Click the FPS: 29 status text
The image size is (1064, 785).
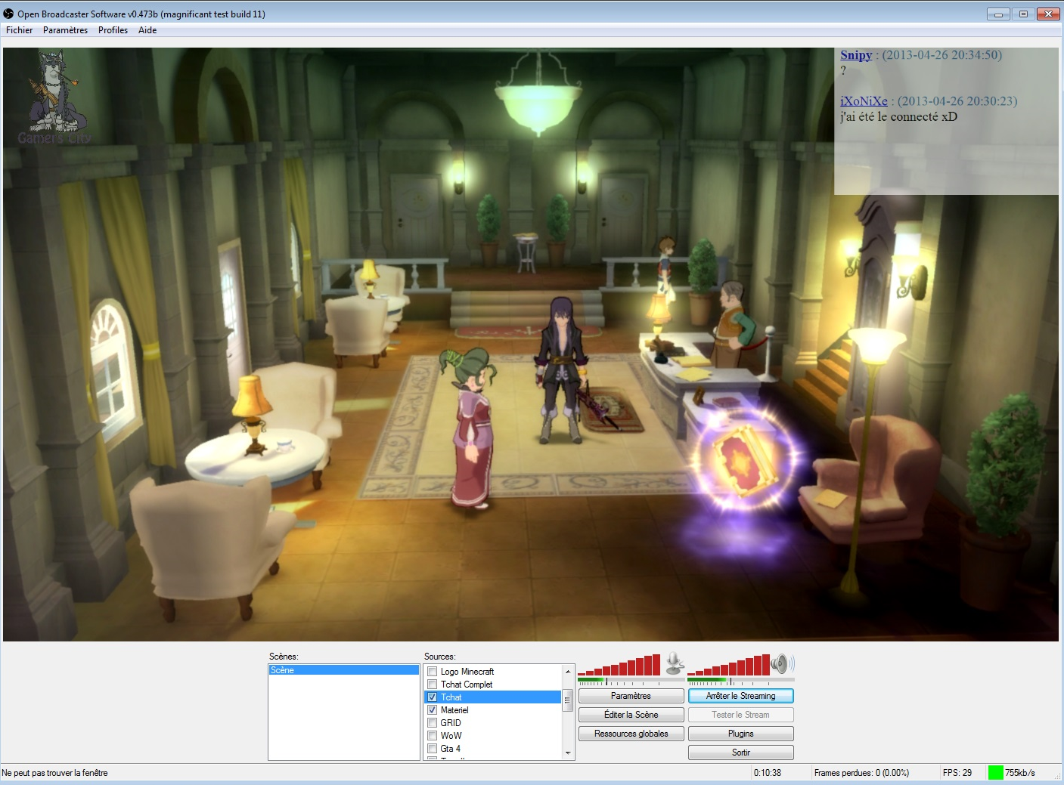coord(957,773)
